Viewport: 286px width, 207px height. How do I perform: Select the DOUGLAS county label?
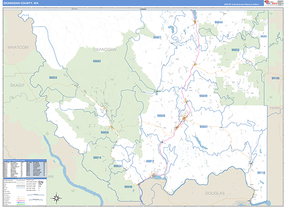pyautogui.click(x=215, y=193)
